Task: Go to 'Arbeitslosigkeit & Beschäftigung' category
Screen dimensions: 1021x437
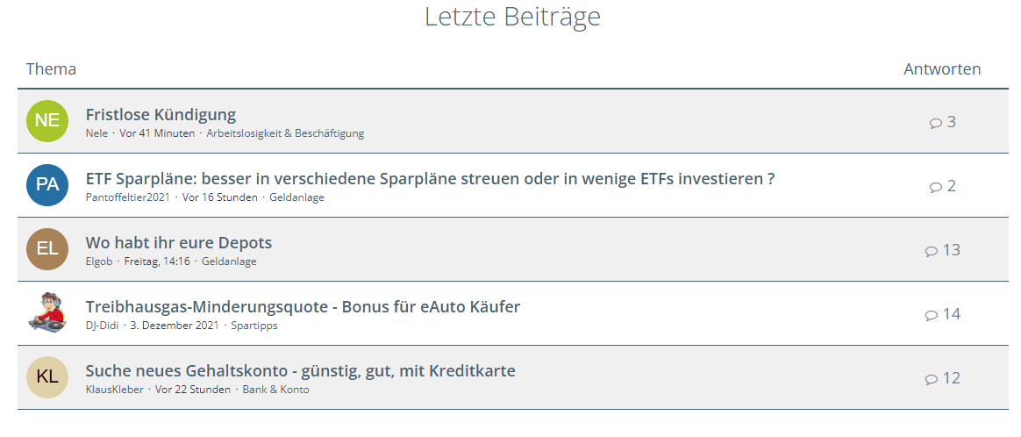Action: point(285,133)
